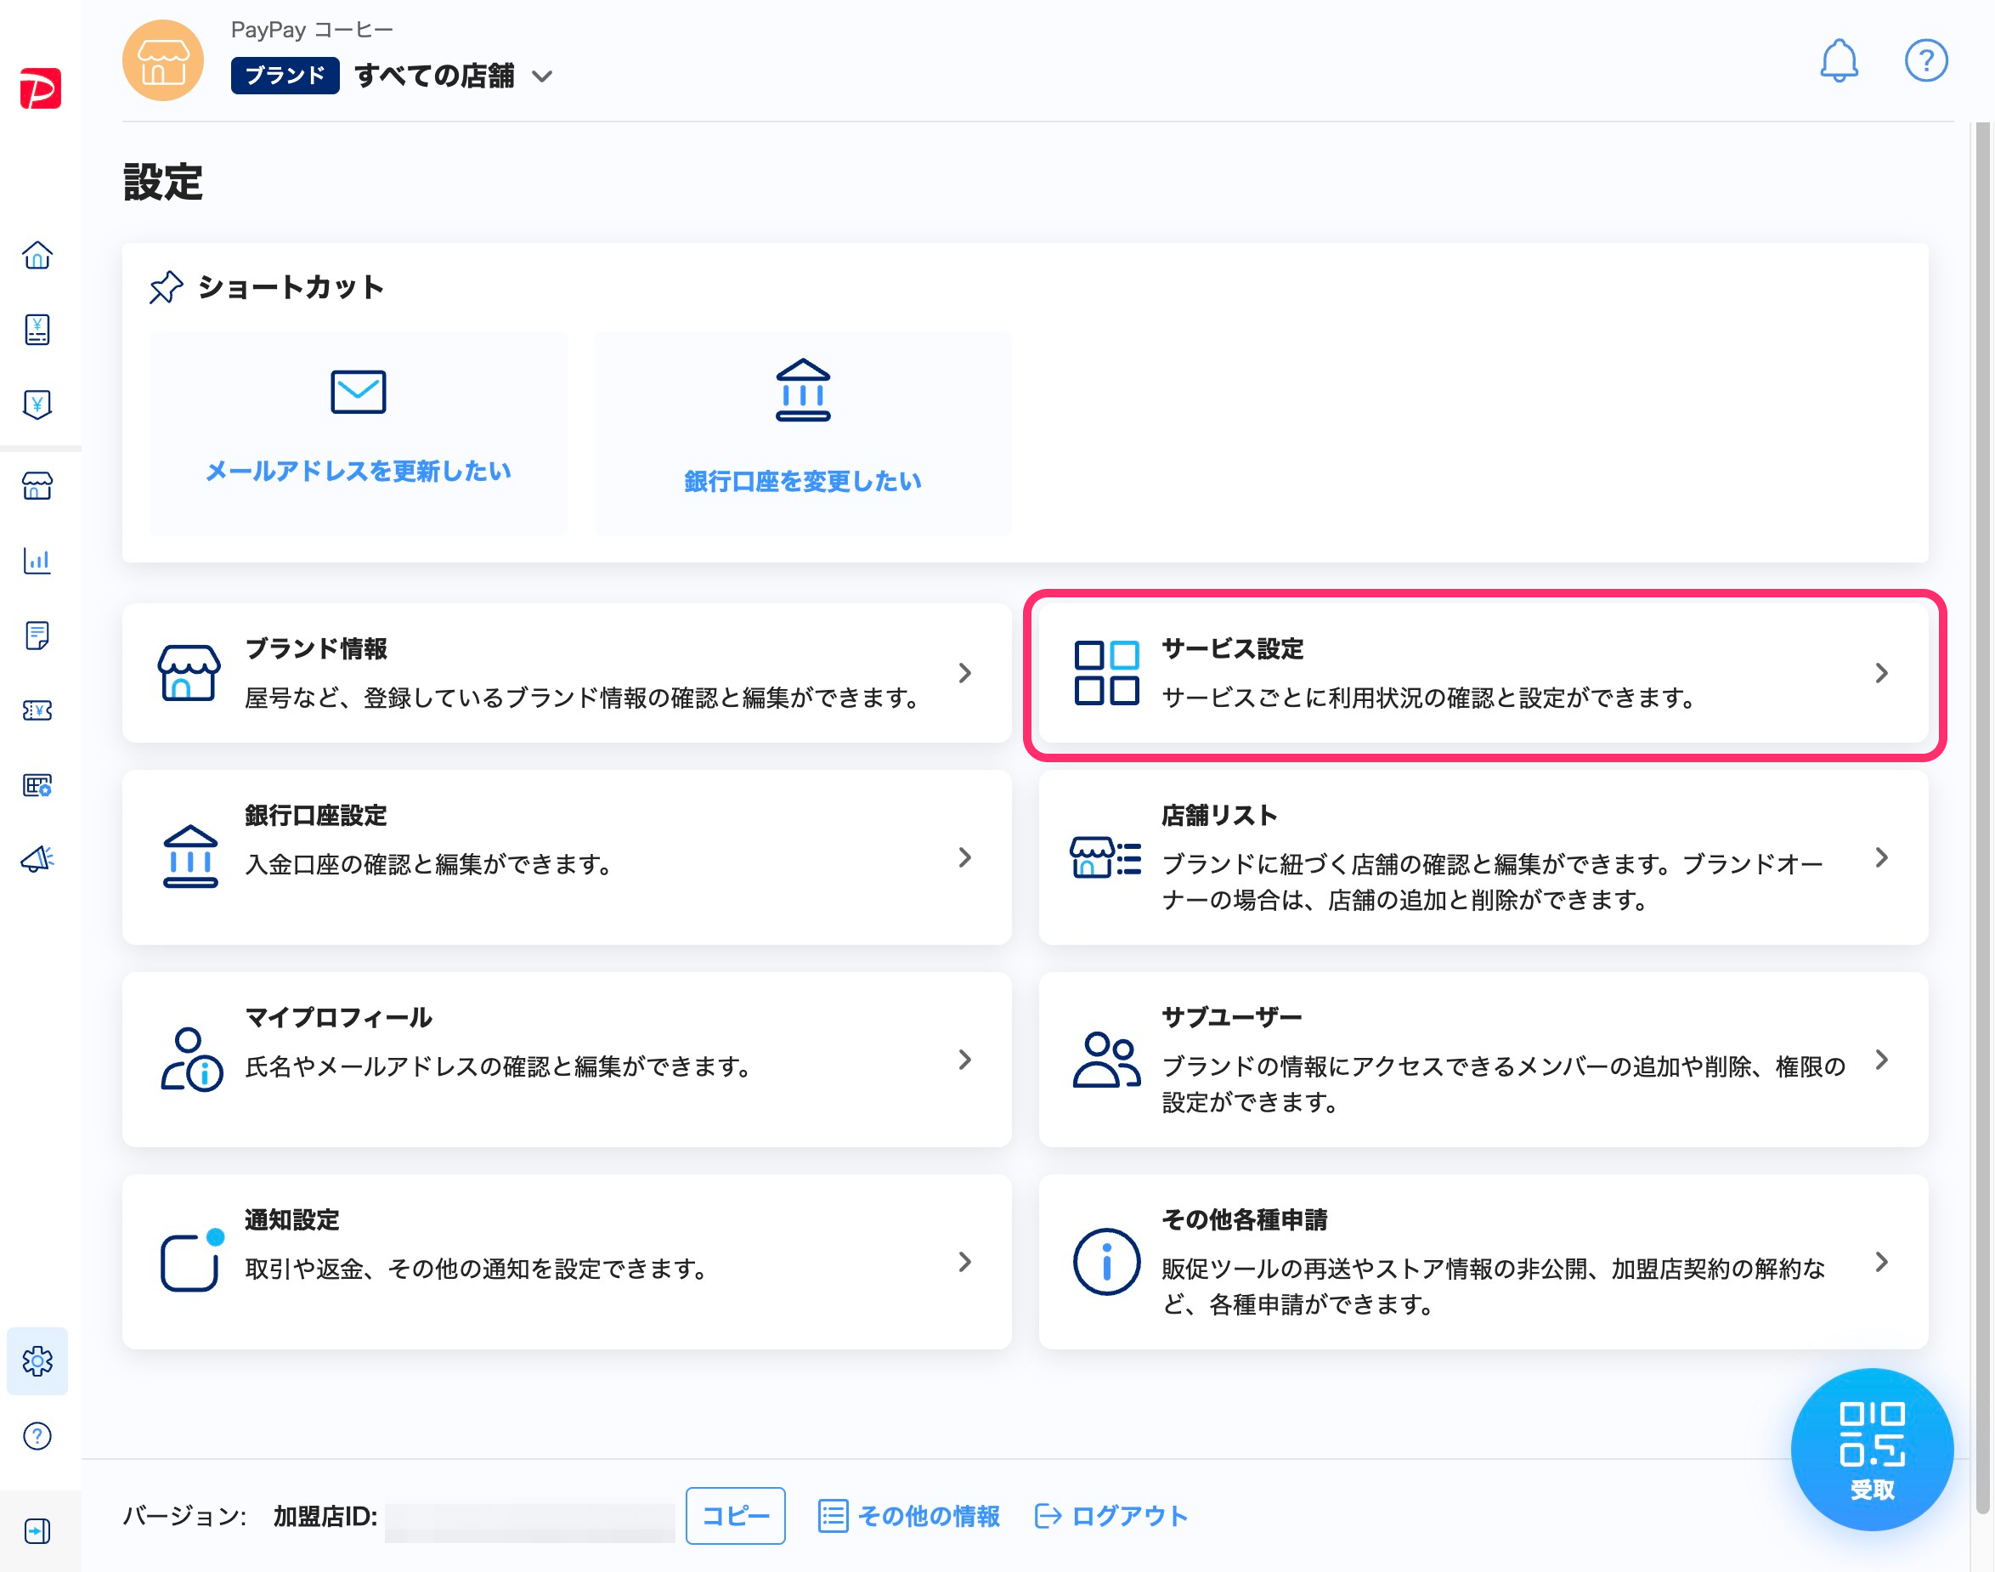Click the page vertical scrollbar
Image resolution: width=1995 pixels, height=1572 pixels.
1982,819
